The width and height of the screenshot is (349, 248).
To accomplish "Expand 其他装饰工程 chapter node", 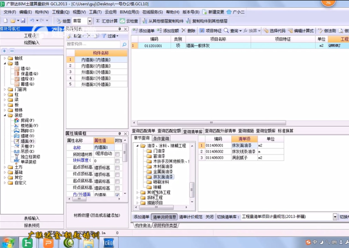I will coord(137,192).
